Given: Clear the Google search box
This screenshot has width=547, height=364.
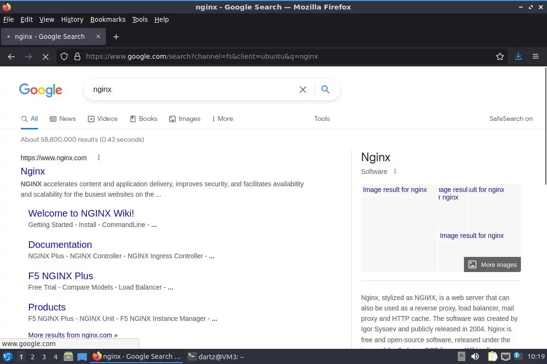Looking at the screenshot, I should pyautogui.click(x=303, y=90).
